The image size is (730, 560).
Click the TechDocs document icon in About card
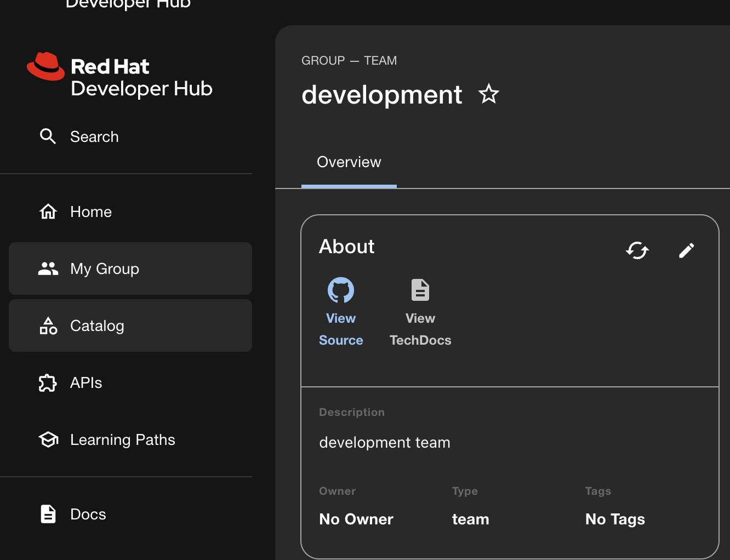(420, 290)
